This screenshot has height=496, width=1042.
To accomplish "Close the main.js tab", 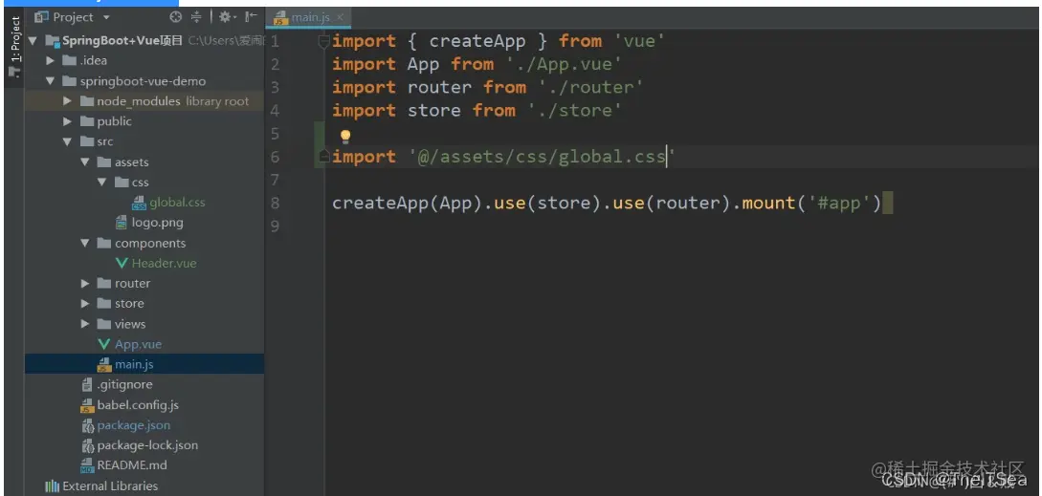I will pos(340,18).
